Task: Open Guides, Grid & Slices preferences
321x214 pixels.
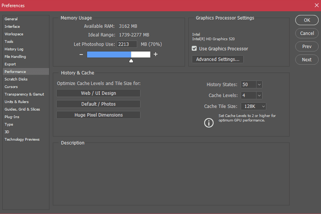Action: (x=26, y=110)
